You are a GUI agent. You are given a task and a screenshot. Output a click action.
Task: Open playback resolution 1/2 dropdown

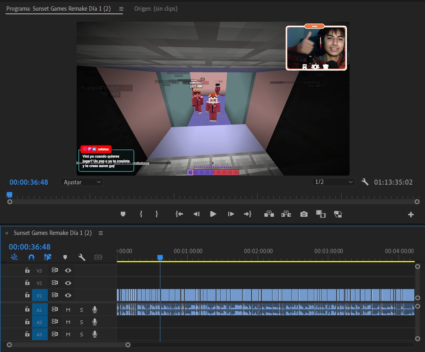(333, 182)
